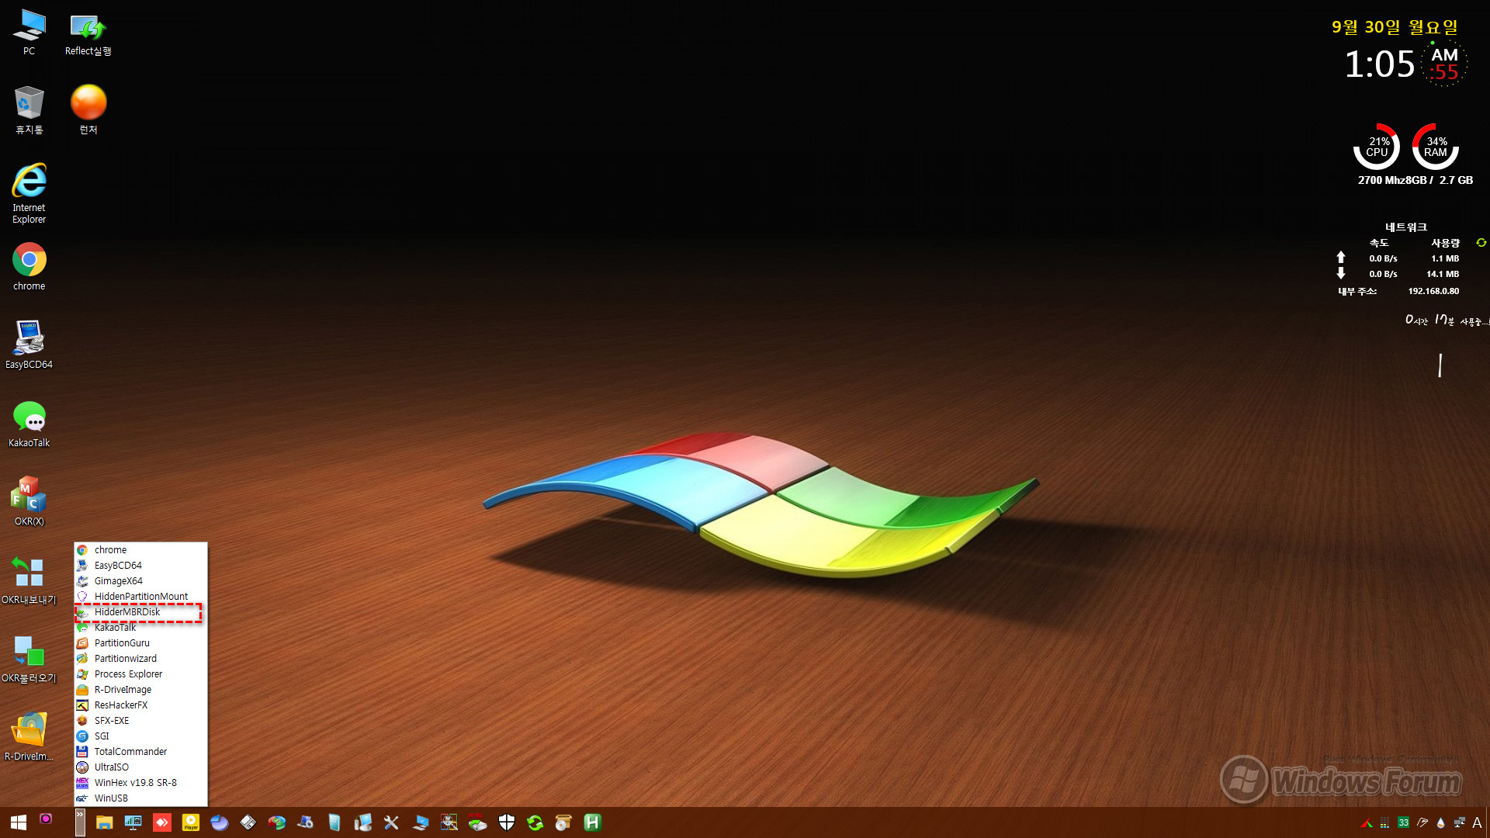The image size is (1490, 838).
Task: Launch the yellow Player taskbar icon
Action: [191, 822]
